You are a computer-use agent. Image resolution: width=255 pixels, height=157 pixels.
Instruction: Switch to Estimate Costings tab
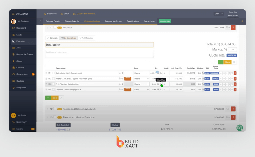coord(92,21)
